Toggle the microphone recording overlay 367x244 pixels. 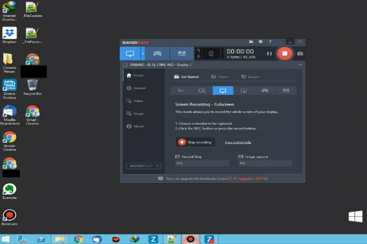[198, 56]
